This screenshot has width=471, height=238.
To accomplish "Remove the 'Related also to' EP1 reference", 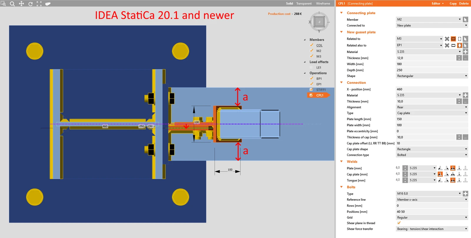I will click(447, 45).
